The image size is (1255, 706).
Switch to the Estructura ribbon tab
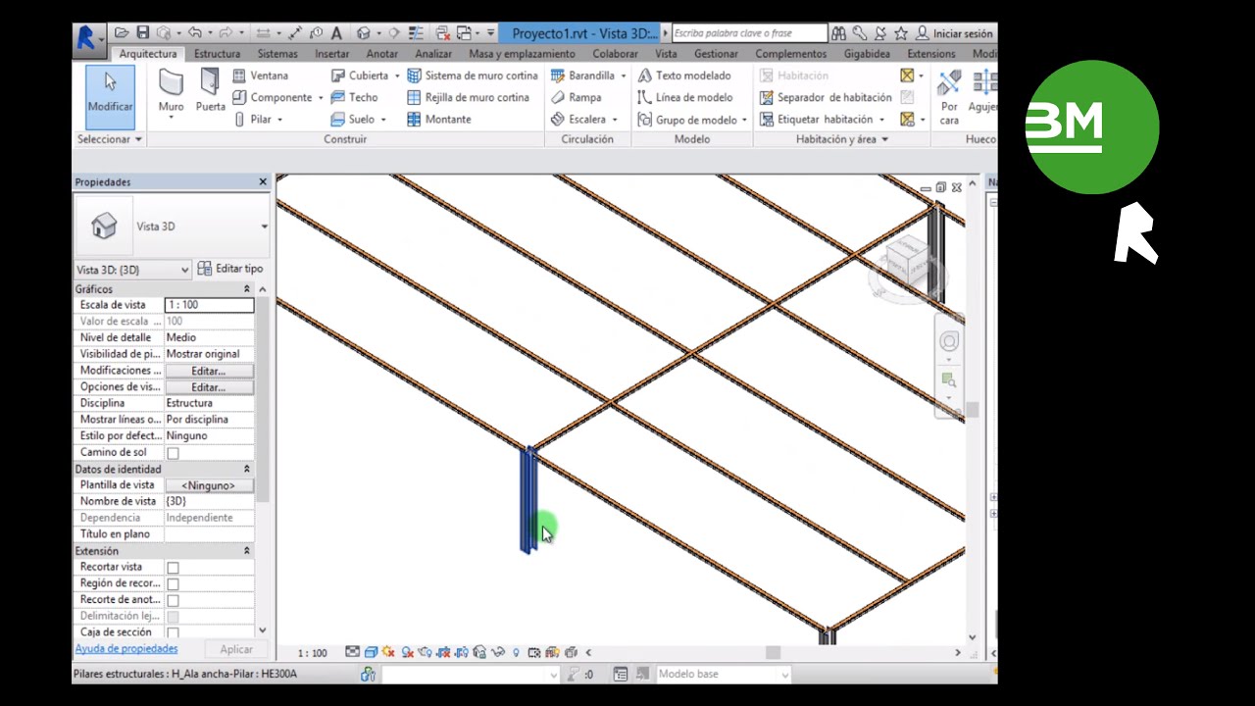(217, 54)
